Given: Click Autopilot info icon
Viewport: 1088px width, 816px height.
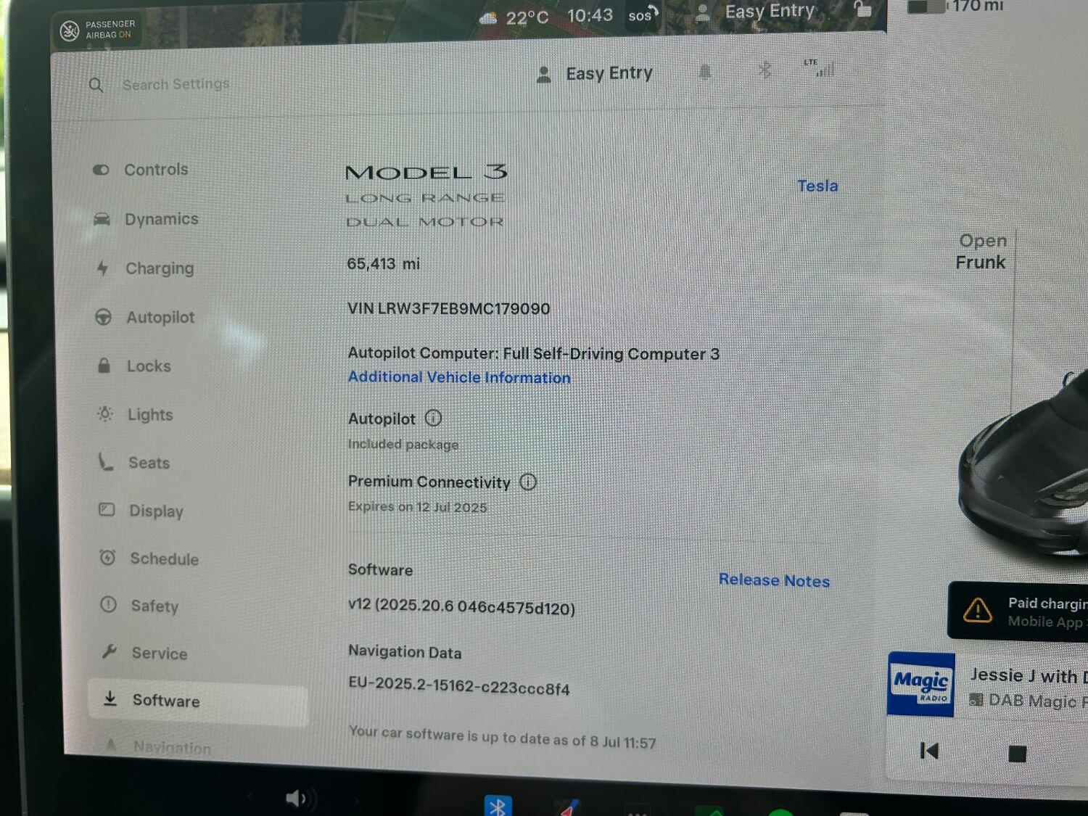Looking at the screenshot, I should [433, 418].
